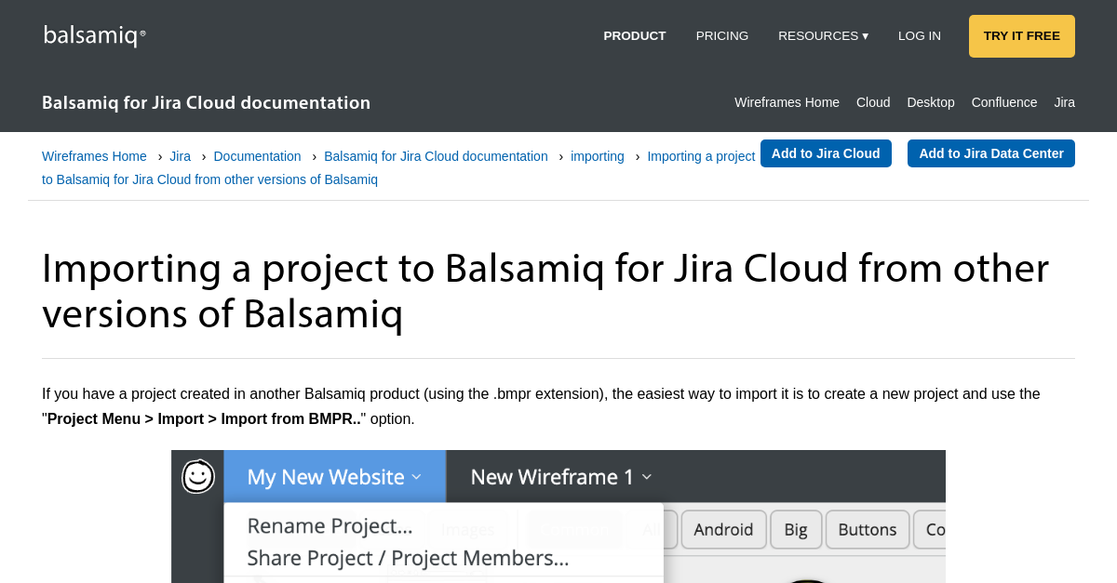Select the Android filter in the UI library
The width and height of the screenshot is (1117, 583).
(x=723, y=529)
